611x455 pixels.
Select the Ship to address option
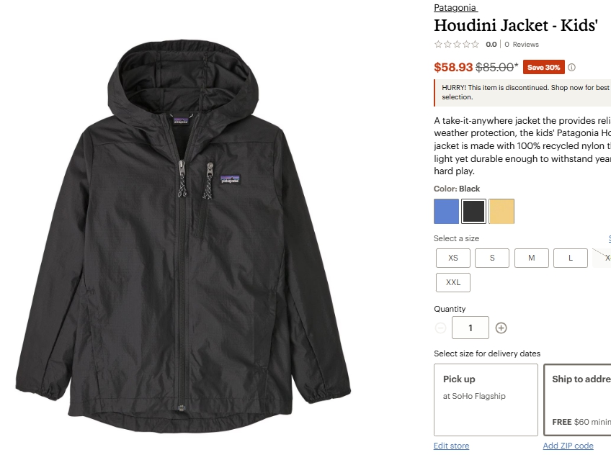(x=577, y=400)
